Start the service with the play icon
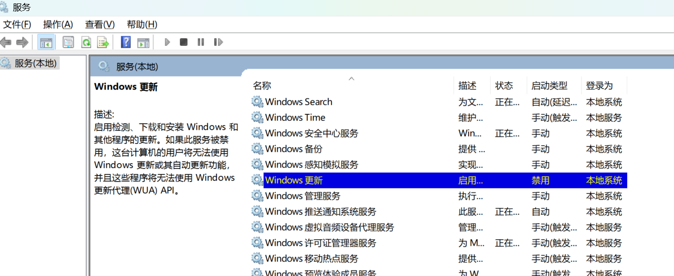 pos(167,42)
